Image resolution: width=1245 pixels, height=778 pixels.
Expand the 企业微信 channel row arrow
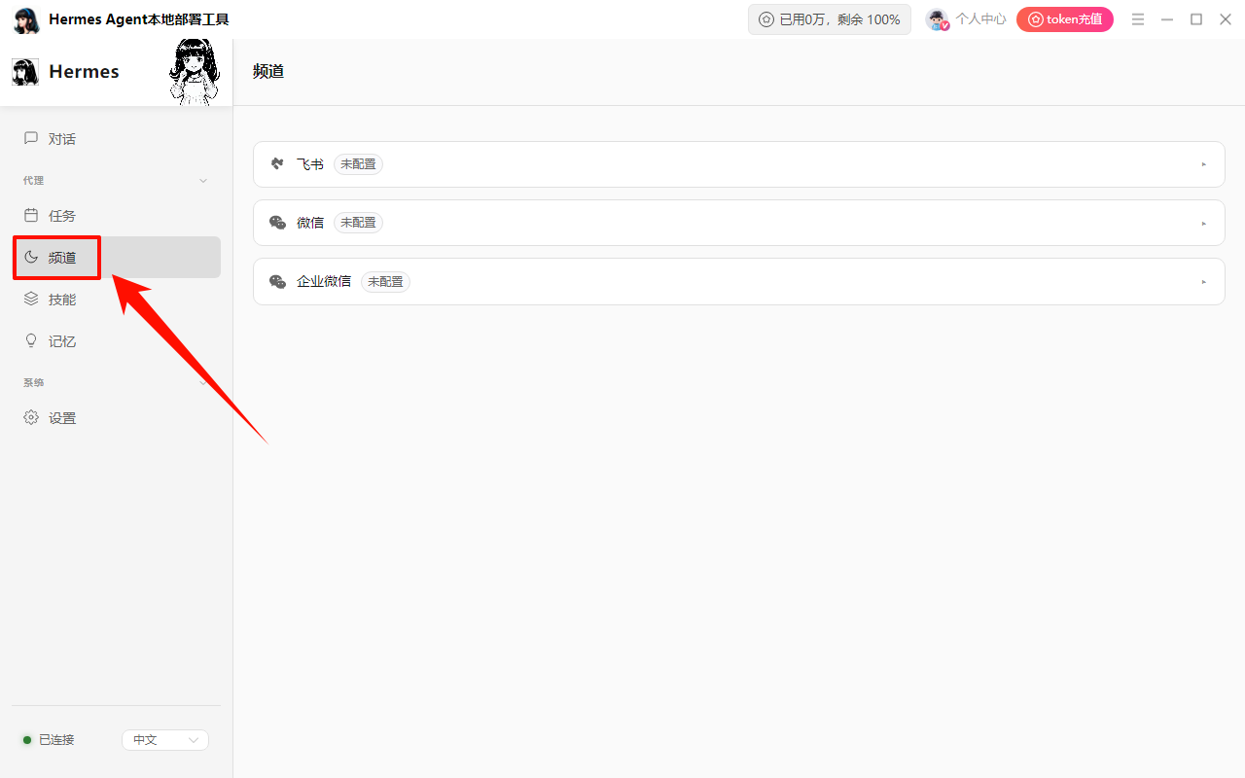(1204, 281)
